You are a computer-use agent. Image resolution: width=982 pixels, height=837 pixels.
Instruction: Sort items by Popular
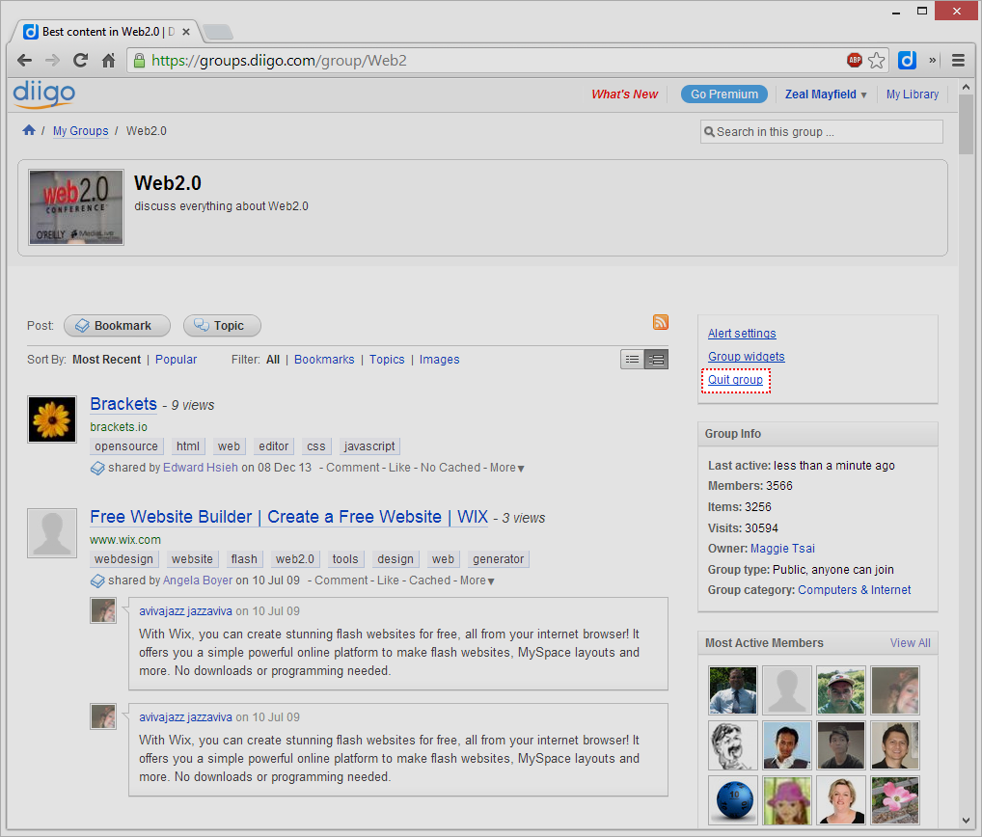pos(176,360)
